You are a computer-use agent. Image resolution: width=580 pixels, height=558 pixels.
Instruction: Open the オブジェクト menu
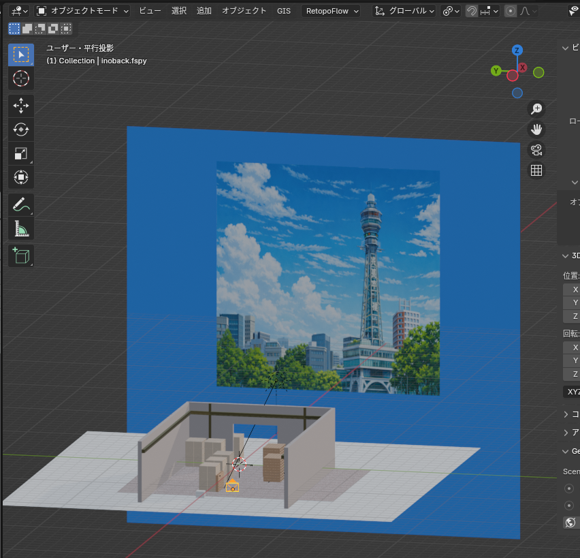[x=244, y=11]
